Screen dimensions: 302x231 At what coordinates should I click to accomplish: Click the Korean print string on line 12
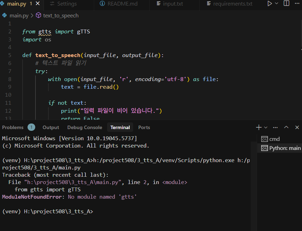(119, 111)
